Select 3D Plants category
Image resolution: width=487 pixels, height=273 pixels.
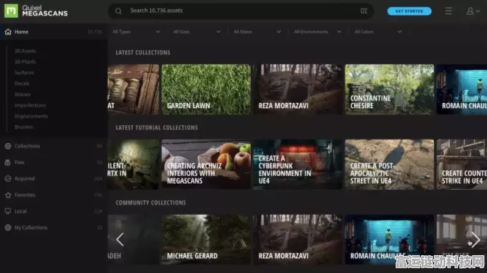tap(25, 62)
